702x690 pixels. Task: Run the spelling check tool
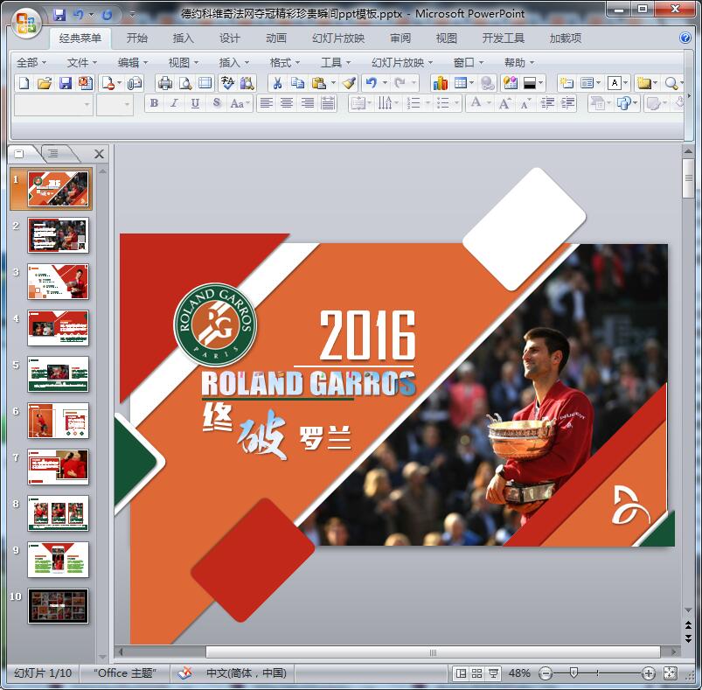(x=227, y=83)
